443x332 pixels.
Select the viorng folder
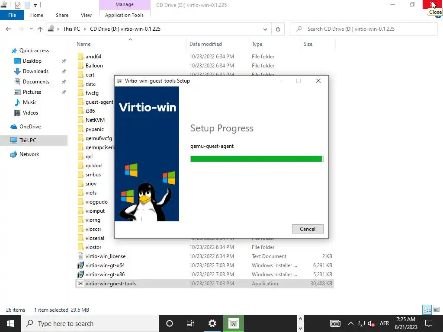click(x=93, y=220)
